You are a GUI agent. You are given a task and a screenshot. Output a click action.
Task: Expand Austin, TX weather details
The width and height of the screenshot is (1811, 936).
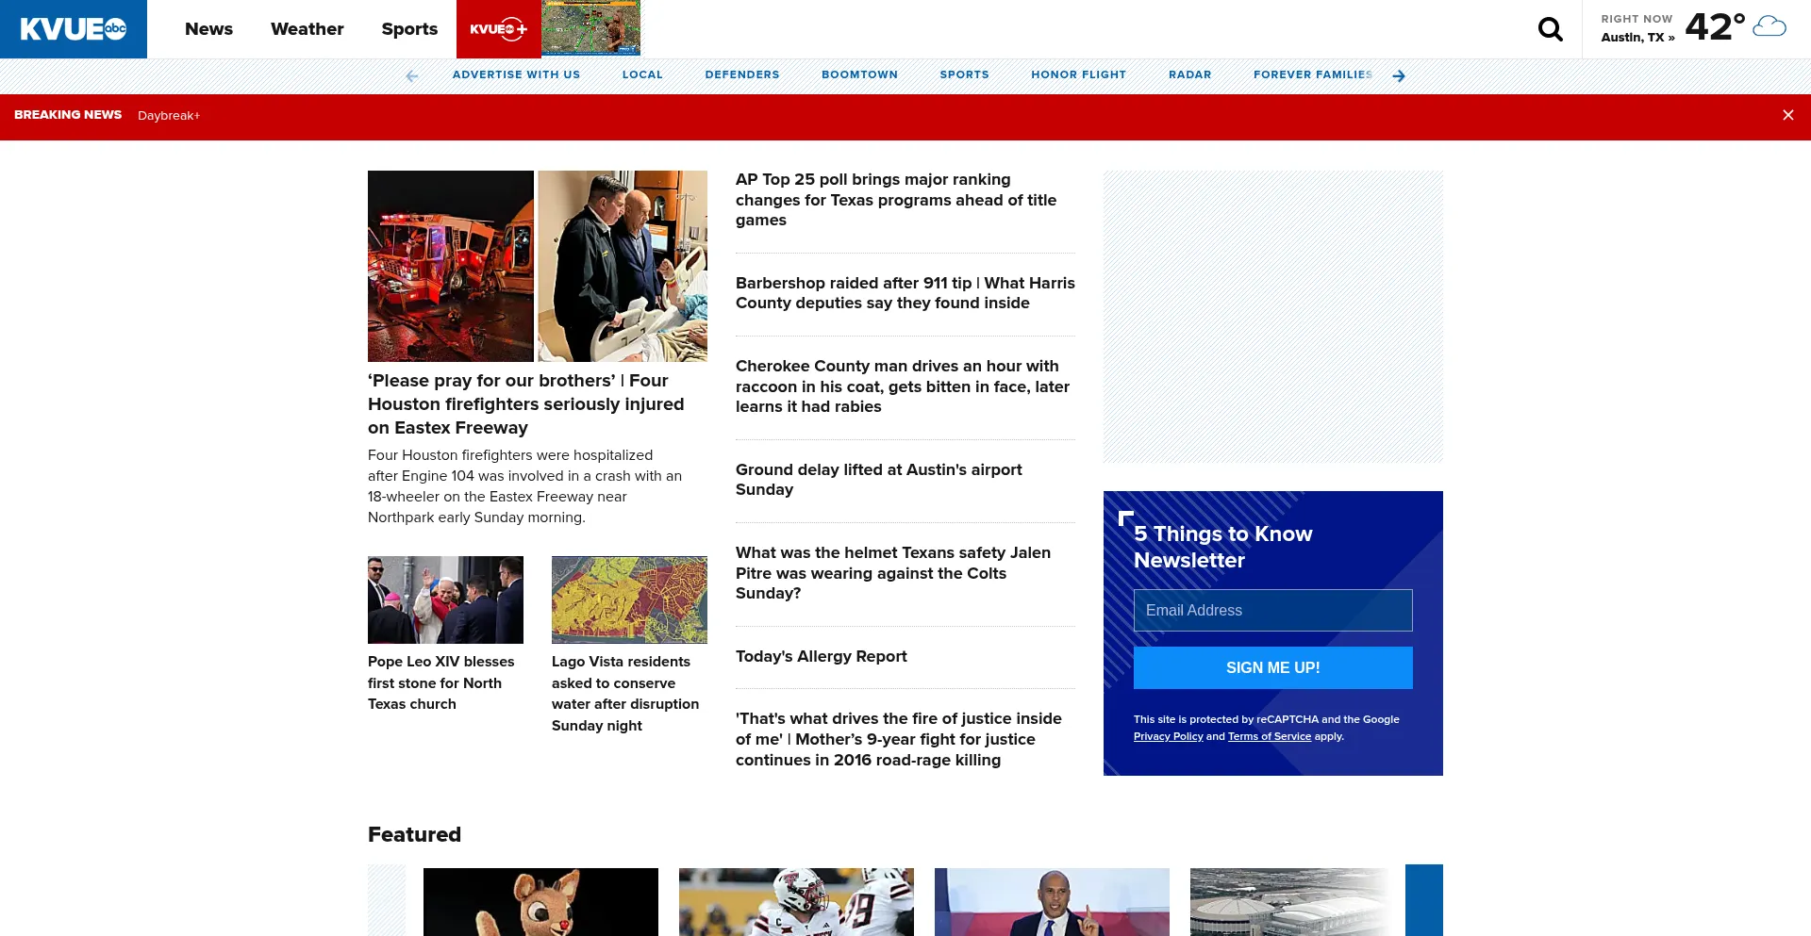click(x=1637, y=38)
